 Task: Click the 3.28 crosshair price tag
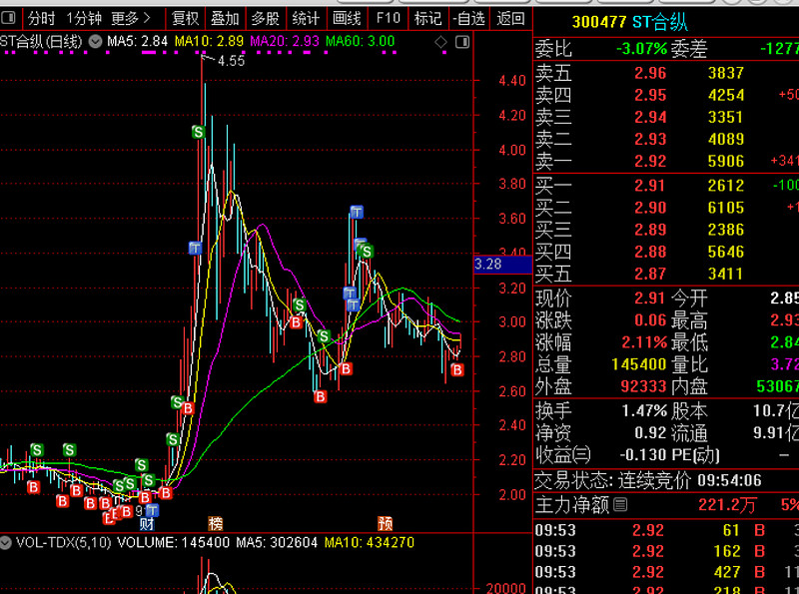(502, 264)
